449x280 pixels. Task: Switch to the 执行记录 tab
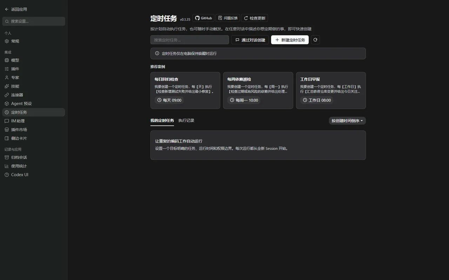click(x=186, y=120)
